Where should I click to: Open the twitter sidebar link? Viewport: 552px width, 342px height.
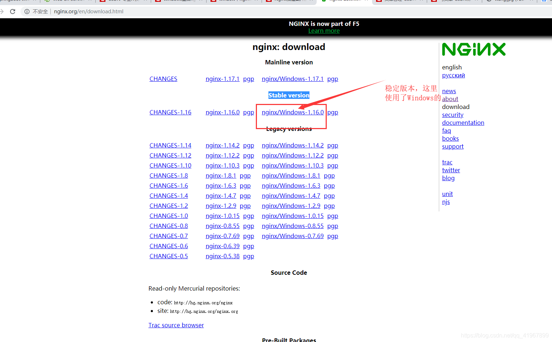451,170
